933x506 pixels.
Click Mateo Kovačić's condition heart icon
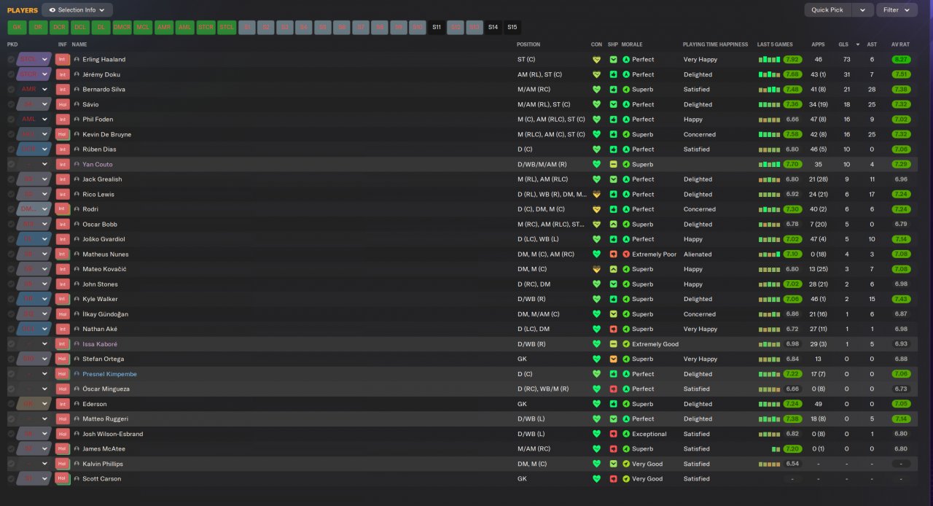596,269
